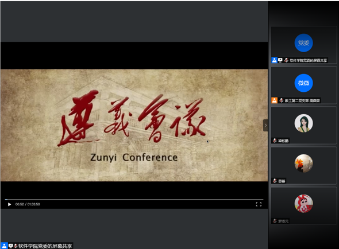Click muted microphone under flower avatar

click(275, 181)
